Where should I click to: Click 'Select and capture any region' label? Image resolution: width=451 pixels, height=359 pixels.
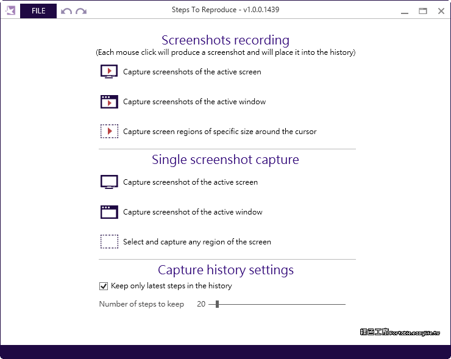click(197, 242)
